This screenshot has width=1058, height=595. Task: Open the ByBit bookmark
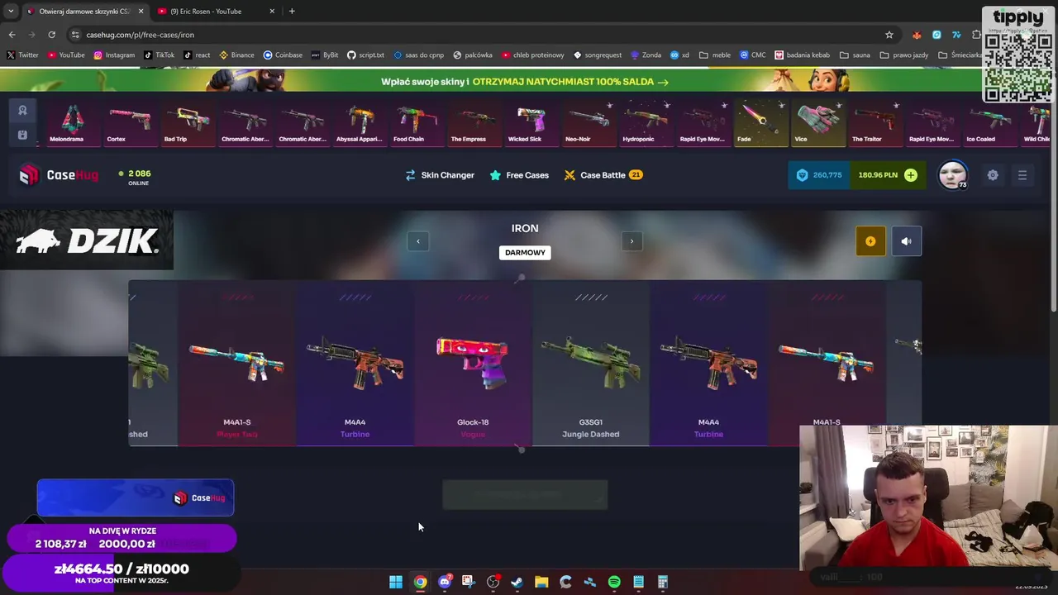[x=326, y=55]
